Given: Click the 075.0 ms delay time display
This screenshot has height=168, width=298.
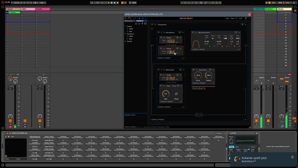Looking at the screenshot, I should [171, 78].
